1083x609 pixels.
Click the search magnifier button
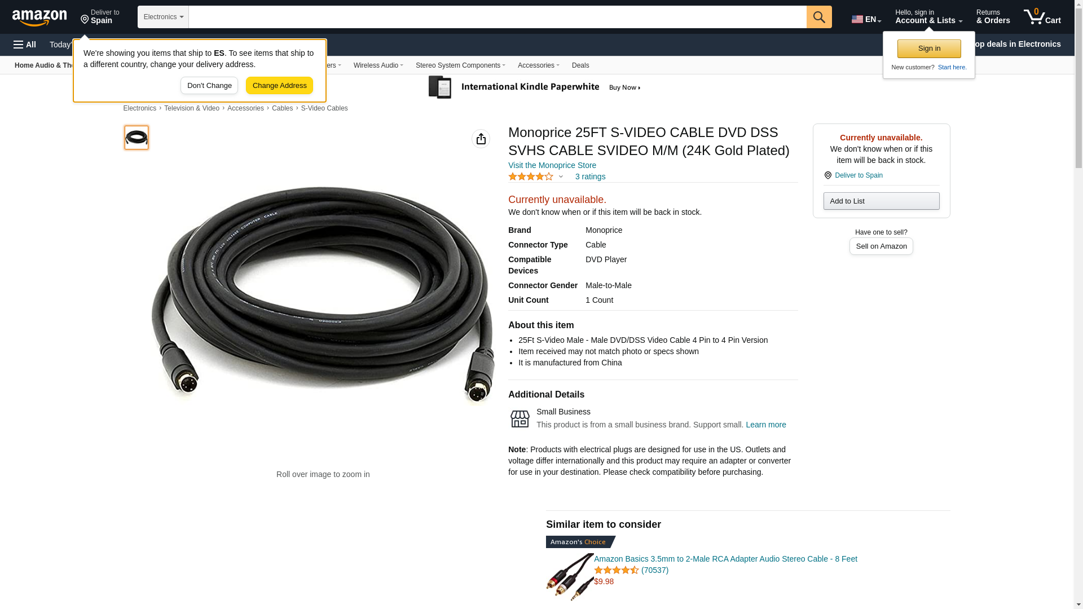click(819, 17)
